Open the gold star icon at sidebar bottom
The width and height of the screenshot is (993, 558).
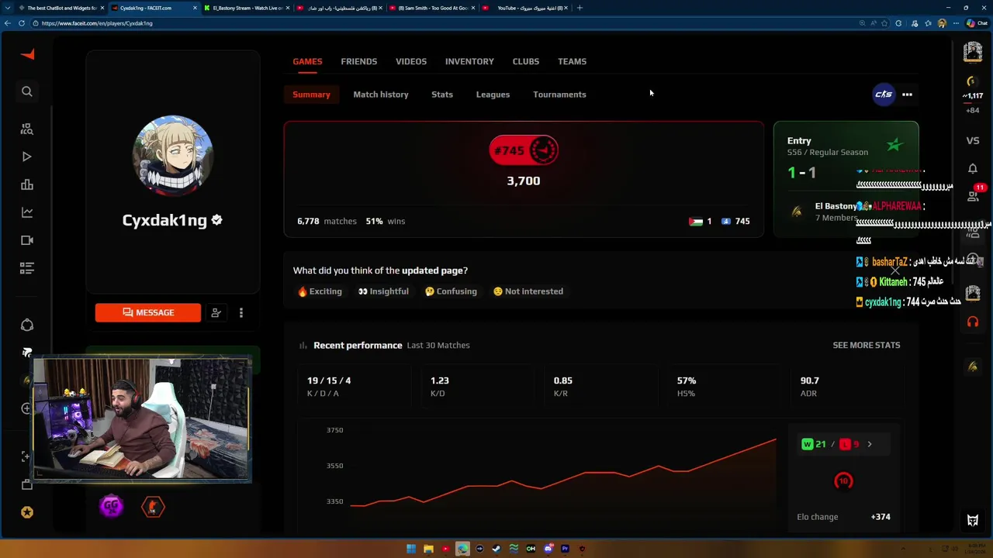[x=27, y=512]
